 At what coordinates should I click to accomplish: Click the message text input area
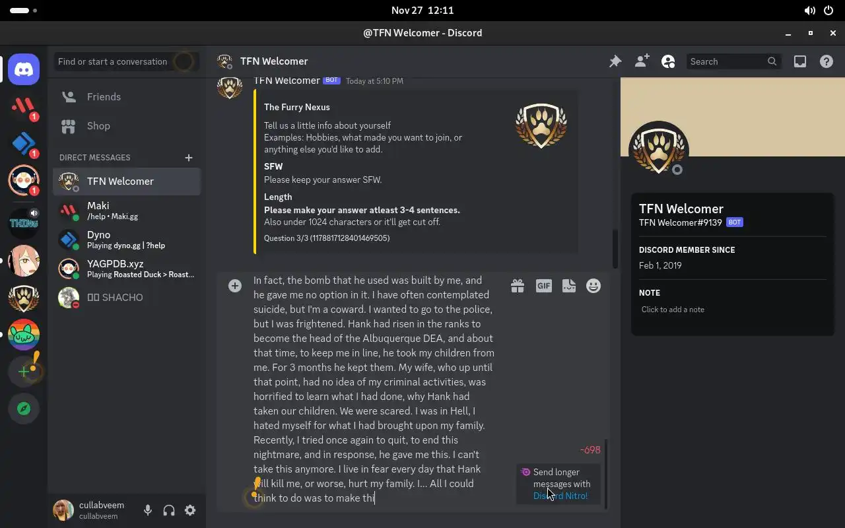(x=374, y=389)
